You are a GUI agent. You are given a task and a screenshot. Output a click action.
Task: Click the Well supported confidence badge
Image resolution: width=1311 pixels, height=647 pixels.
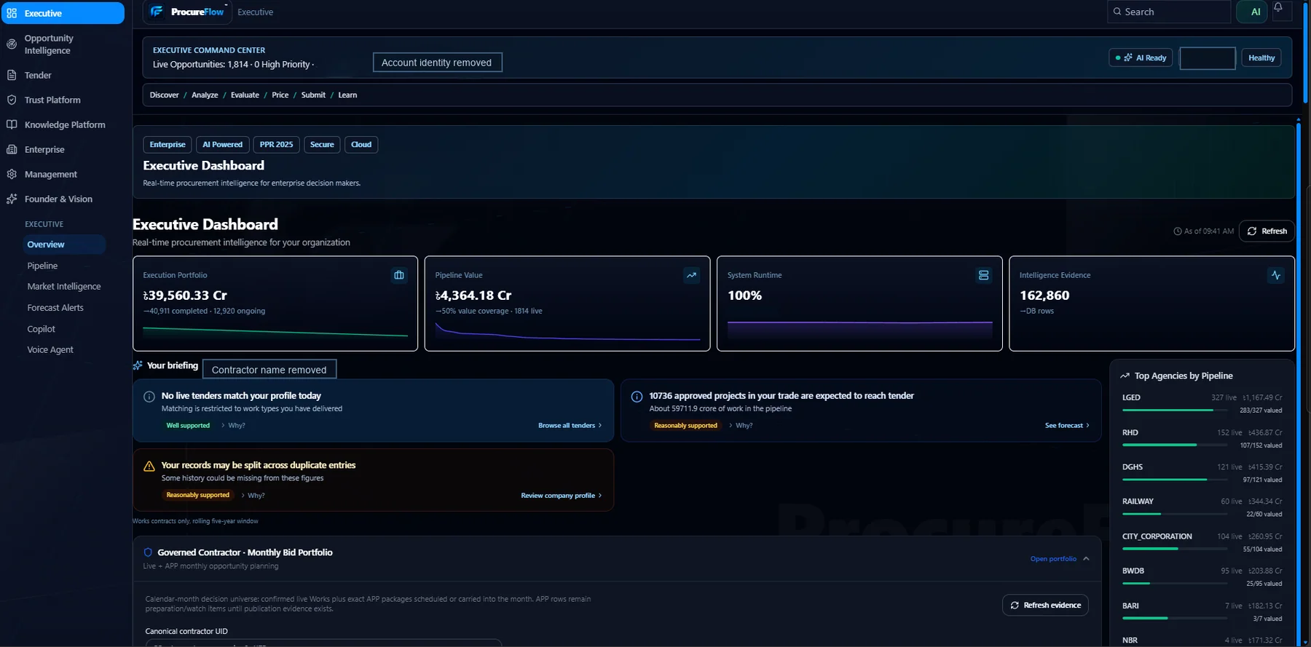[x=188, y=426]
